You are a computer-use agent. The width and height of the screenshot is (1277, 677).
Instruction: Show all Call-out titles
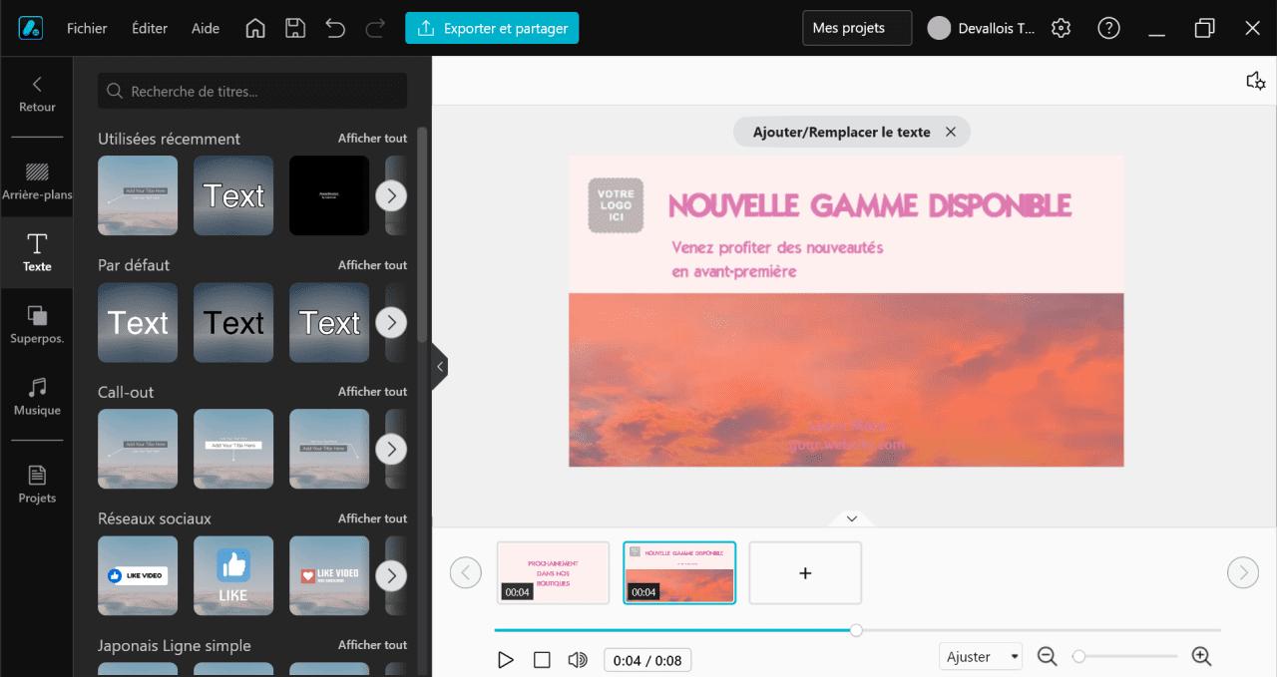(x=372, y=391)
